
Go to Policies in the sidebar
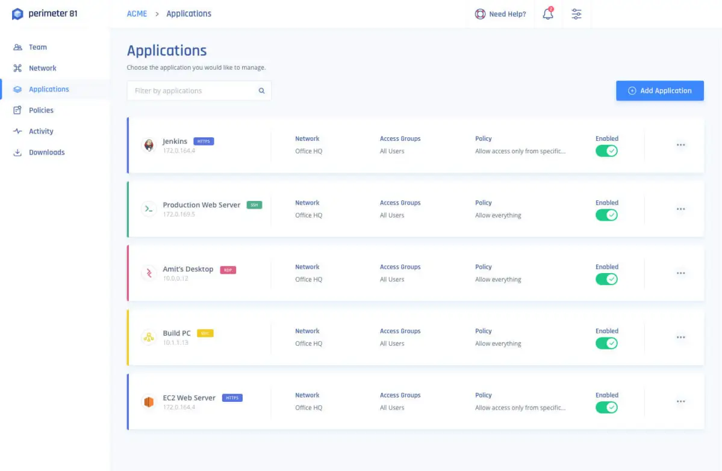pos(41,110)
